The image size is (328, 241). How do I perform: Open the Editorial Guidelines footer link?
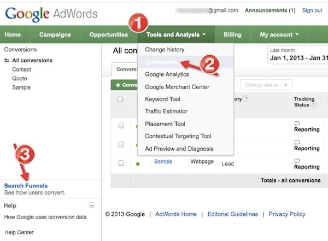(x=233, y=214)
